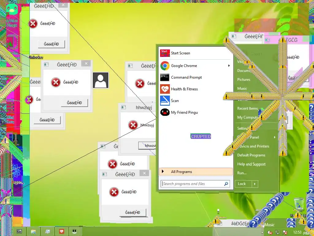The image size is (314, 236).
Task: Open File Explorer from the taskbar
Action: 33,231
